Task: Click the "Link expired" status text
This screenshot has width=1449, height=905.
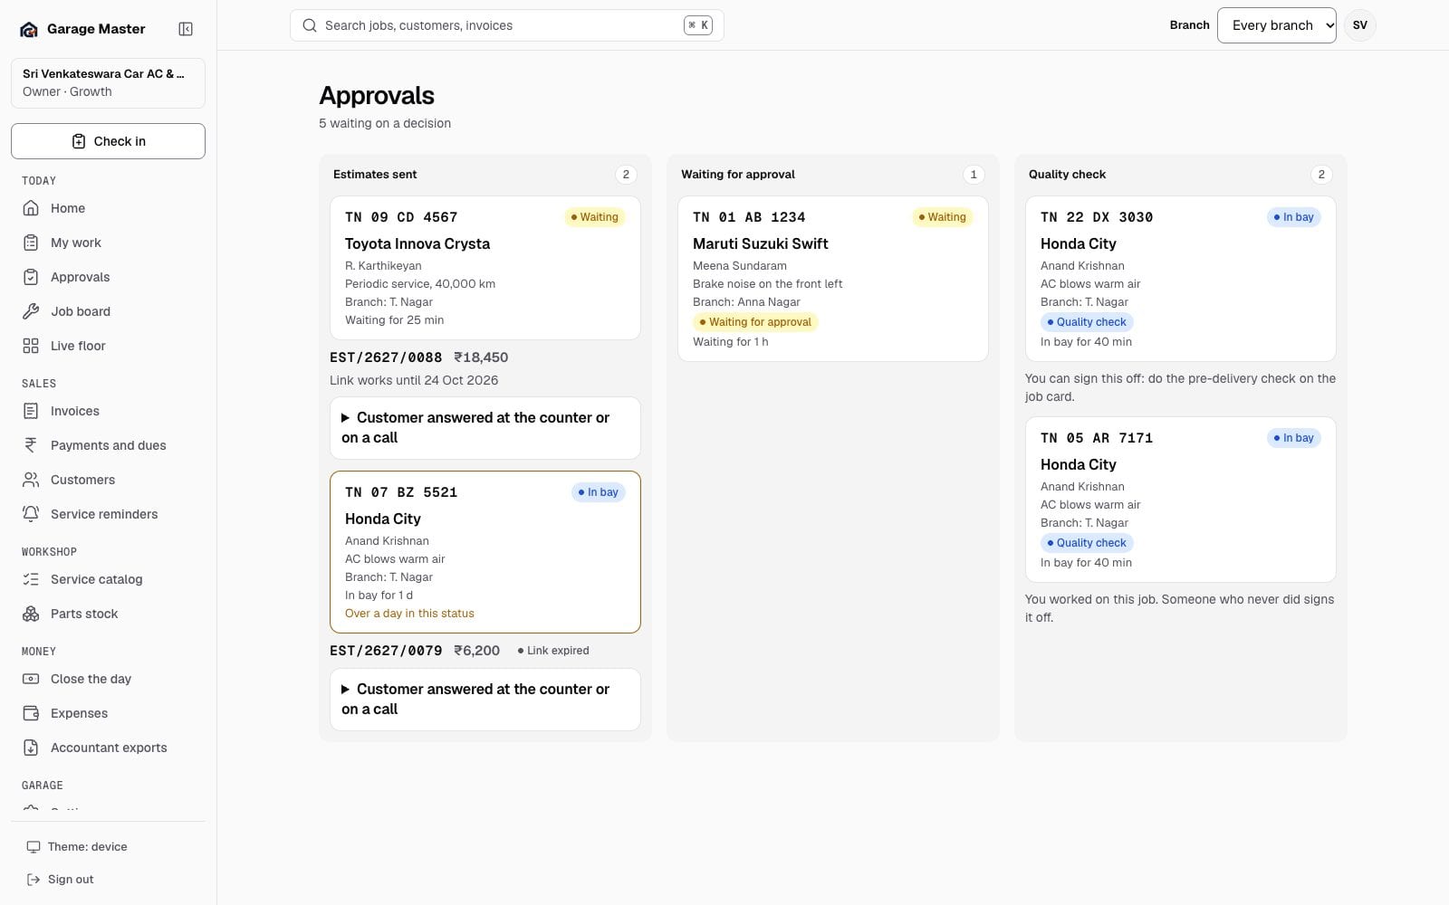Action: pyautogui.click(x=558, y=651)
